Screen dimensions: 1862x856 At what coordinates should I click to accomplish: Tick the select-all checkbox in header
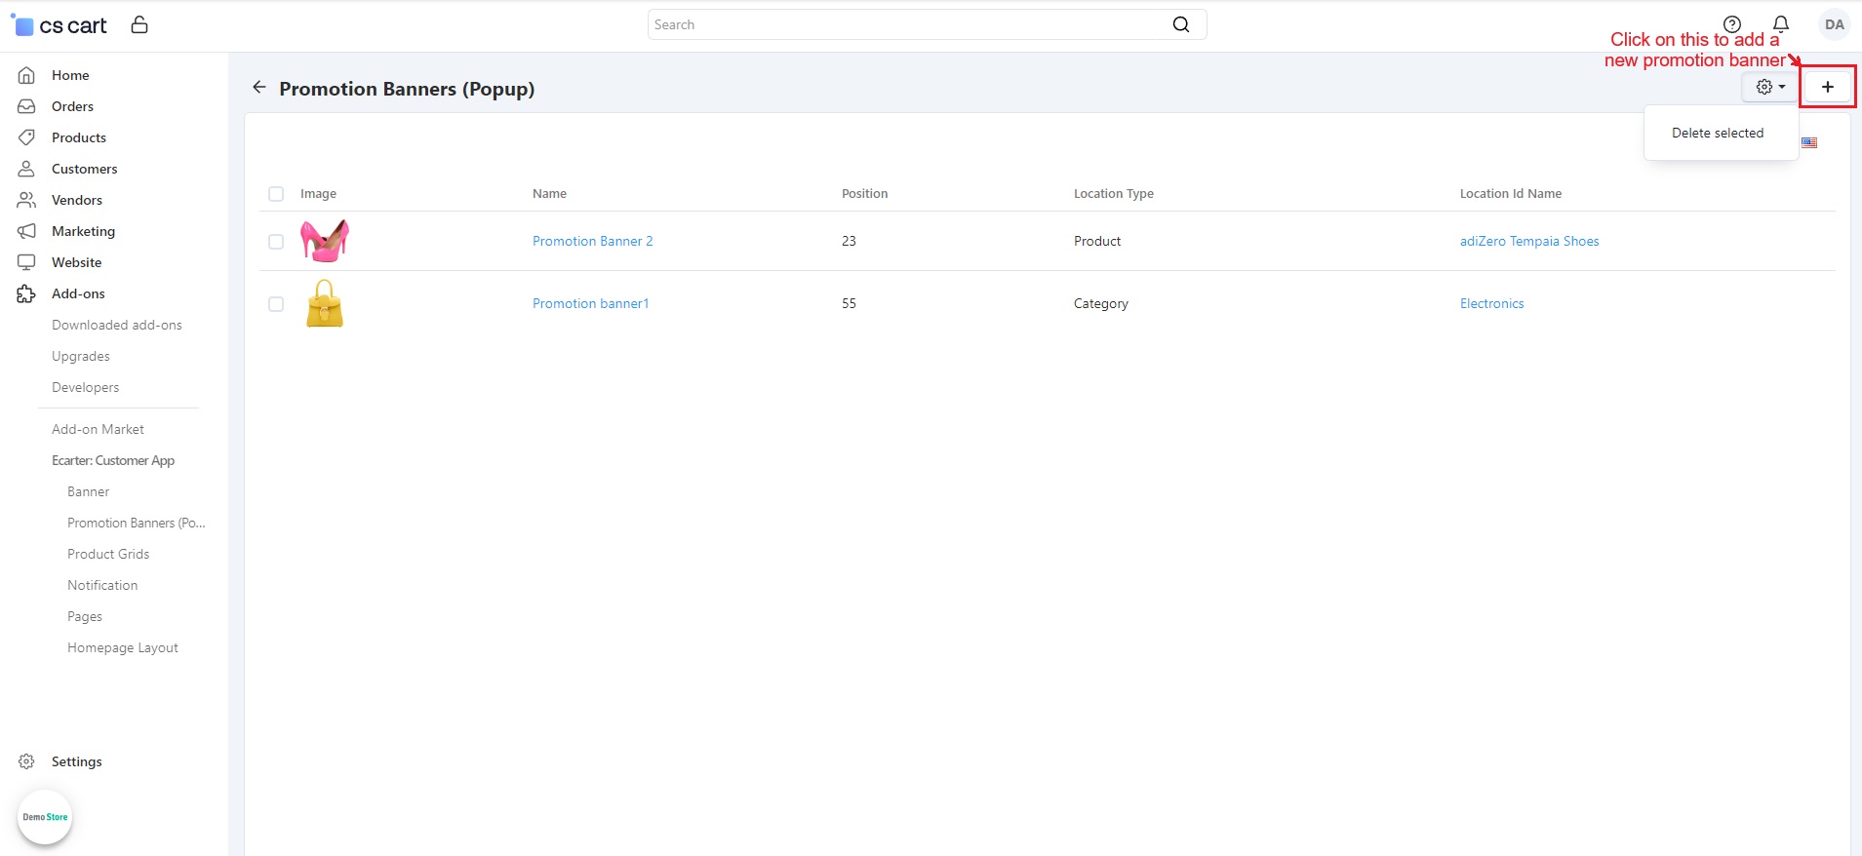[276, 194]
